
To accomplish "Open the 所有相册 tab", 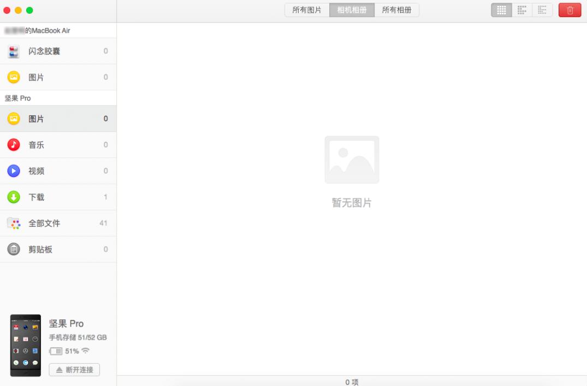I will click(x=396, y=10).
